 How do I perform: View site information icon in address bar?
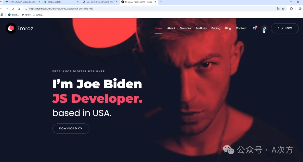point(26,9)
